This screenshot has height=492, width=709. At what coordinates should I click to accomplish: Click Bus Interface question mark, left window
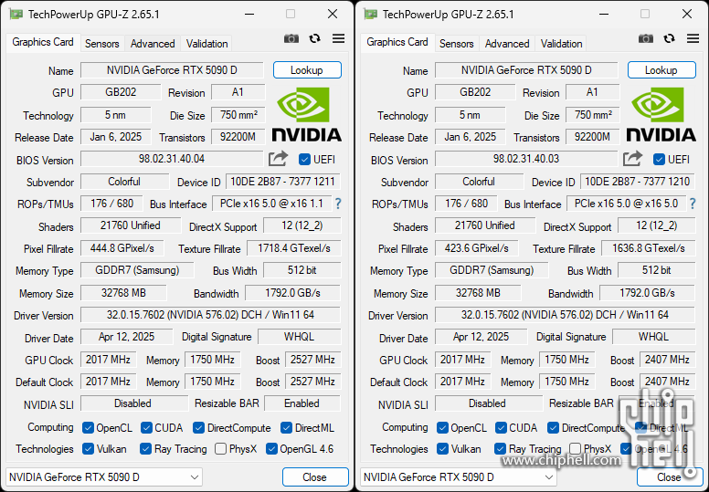tap(338, 204)
